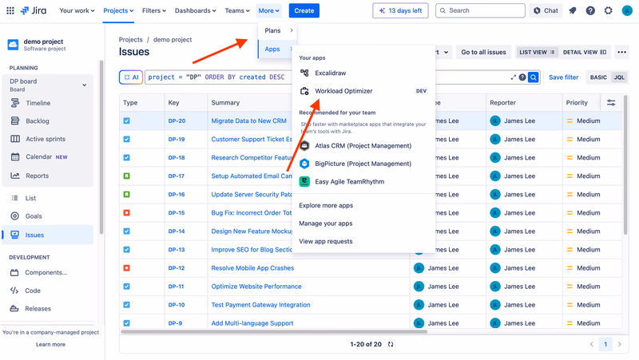This screenshot has height=360, width=639.
Task: Open column configuration sliders icon
Action: [x=611, y=103]
